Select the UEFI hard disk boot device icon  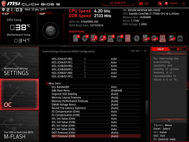76,38
